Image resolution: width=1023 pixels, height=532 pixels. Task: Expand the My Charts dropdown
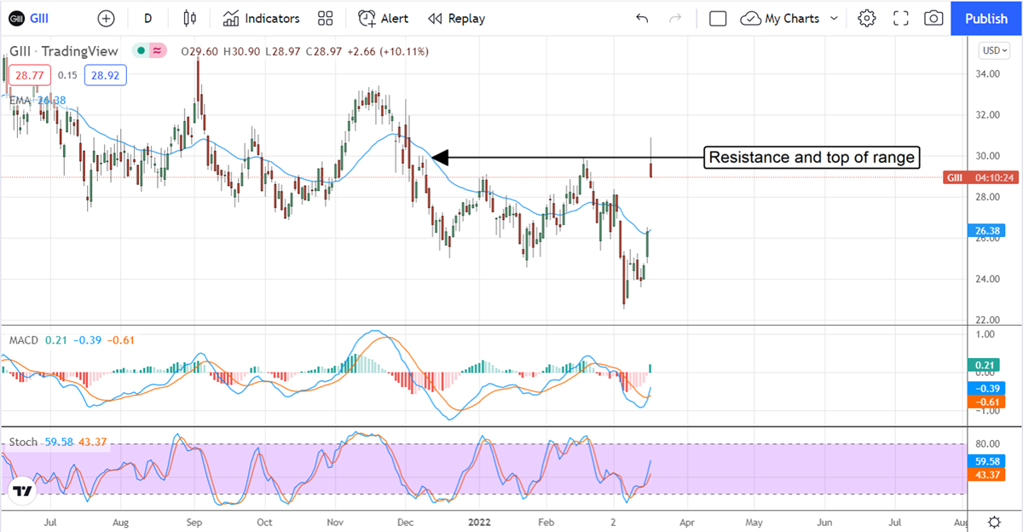tap(789, 18)
